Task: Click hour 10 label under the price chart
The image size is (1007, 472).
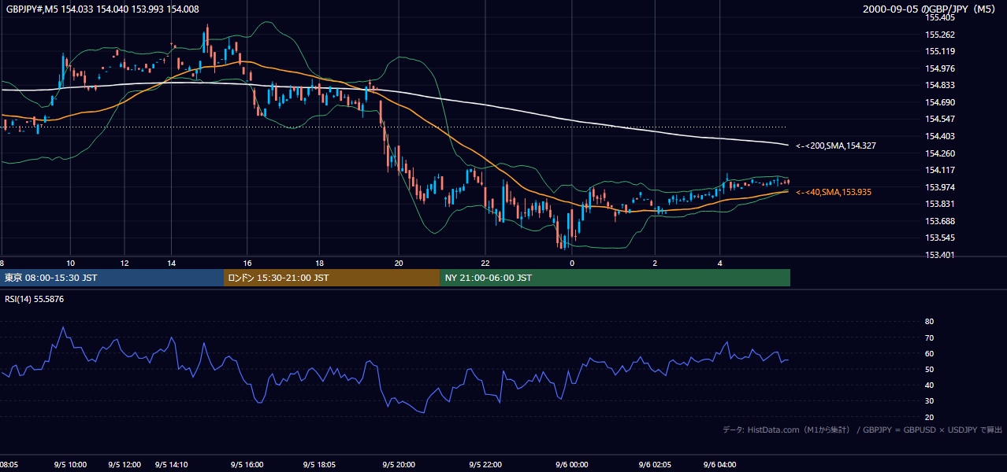Action: (70, 263)
